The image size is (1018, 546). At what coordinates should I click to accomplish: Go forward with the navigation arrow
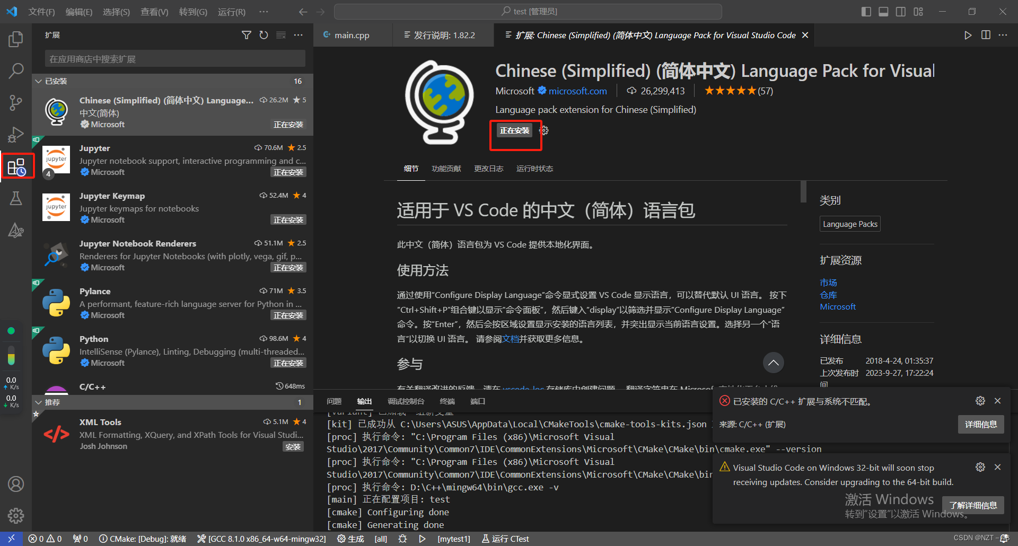320,12
